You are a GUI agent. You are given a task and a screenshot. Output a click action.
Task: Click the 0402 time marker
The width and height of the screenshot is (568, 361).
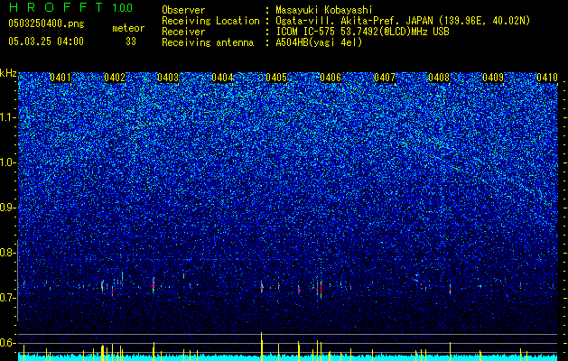point(115,78)
